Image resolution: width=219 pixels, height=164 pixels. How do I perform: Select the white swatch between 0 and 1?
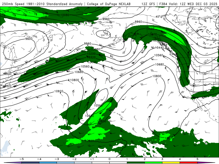pos(118,163)
